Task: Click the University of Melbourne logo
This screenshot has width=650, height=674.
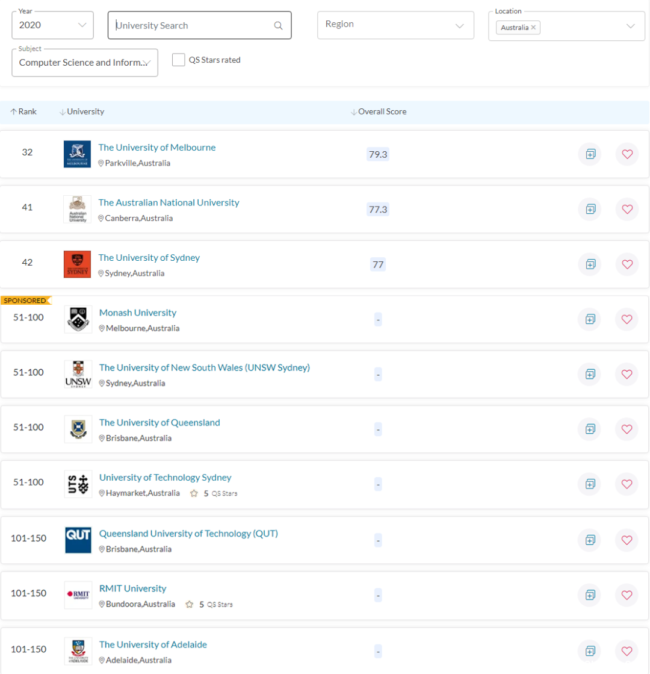Action: (x=77, y=154)
